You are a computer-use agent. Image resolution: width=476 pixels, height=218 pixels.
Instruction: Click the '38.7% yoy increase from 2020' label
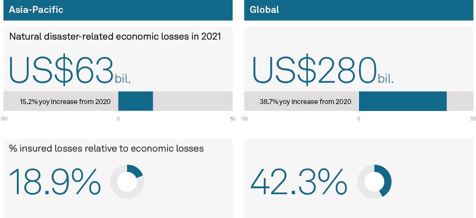(x=305, y=101)
